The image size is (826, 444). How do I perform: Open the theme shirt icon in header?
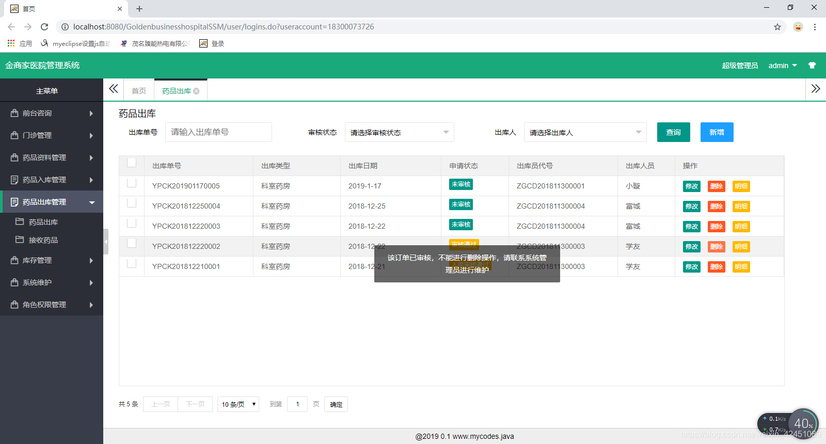click(812, 66)
